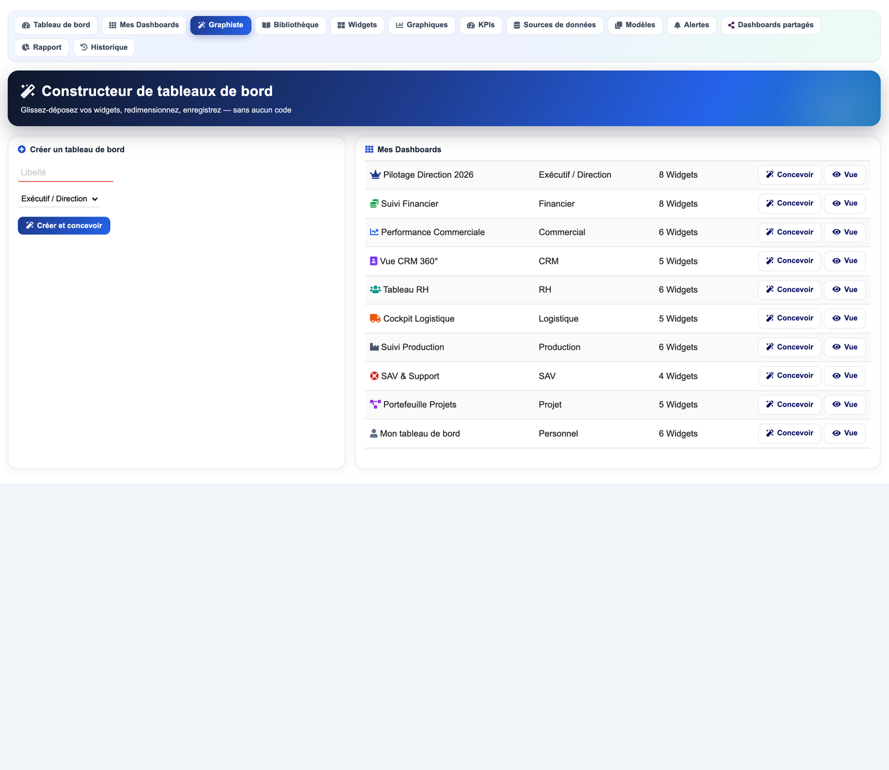The image size is (889, 770).
Task: Open the KPIs tab
Action: click(x=481, y=25)
